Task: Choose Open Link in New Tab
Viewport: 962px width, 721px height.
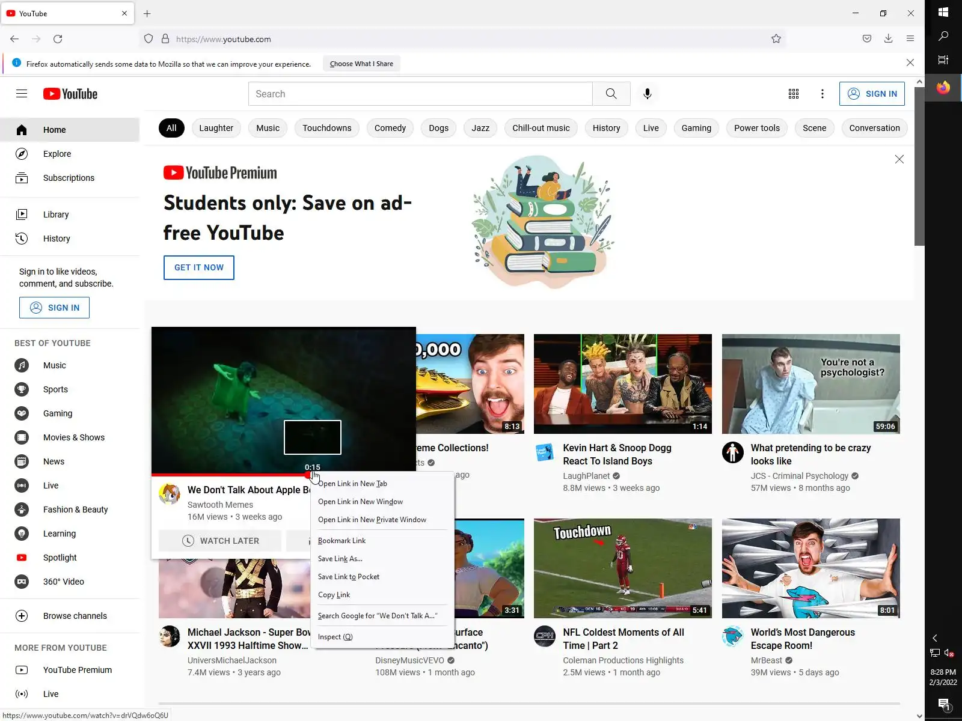Action: point(382,484)
